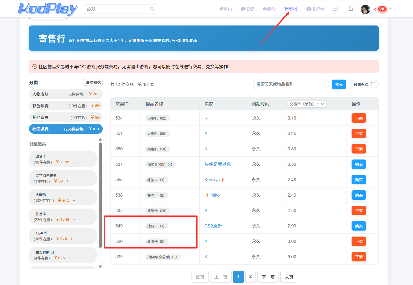This screenshot has height=285, width=413.
Task: Buy the 改名卡 listing with ID 549
Action: tap(359, 226)
